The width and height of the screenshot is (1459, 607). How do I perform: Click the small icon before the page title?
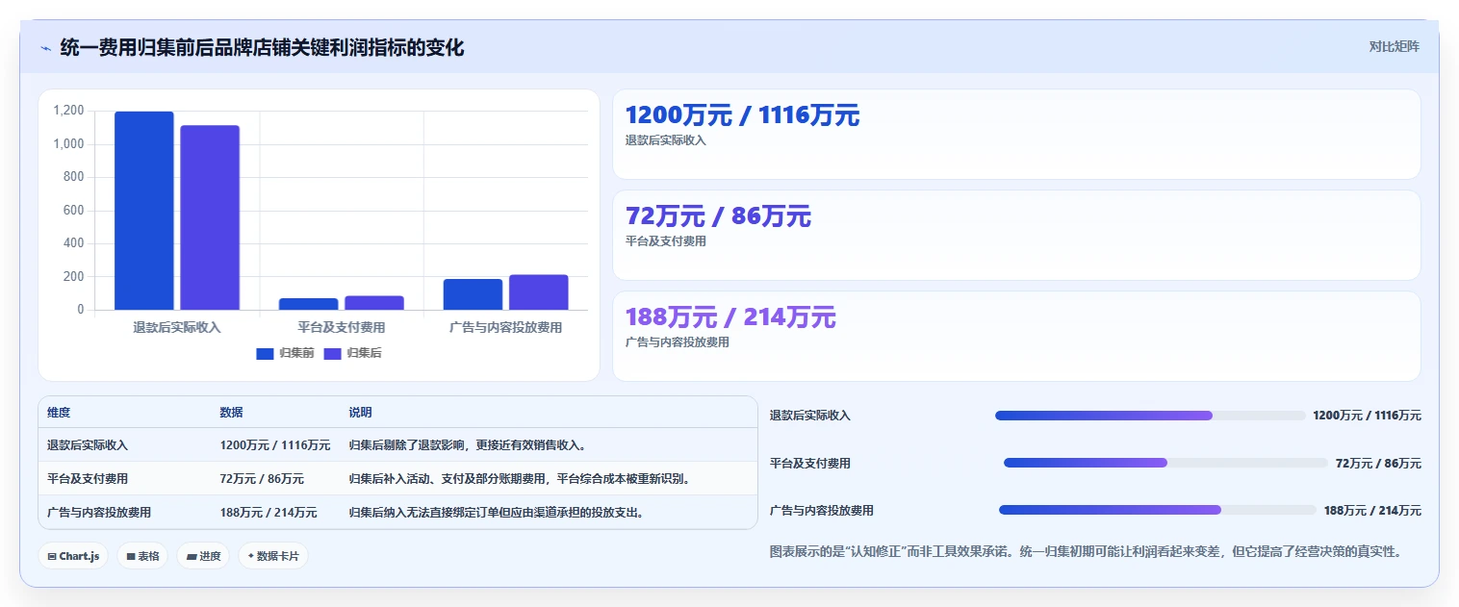coord(45,48)
